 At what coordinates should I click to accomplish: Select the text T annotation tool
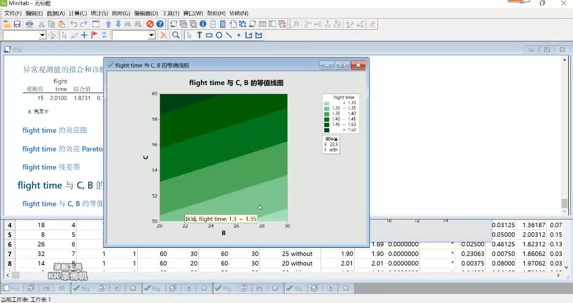199,35
